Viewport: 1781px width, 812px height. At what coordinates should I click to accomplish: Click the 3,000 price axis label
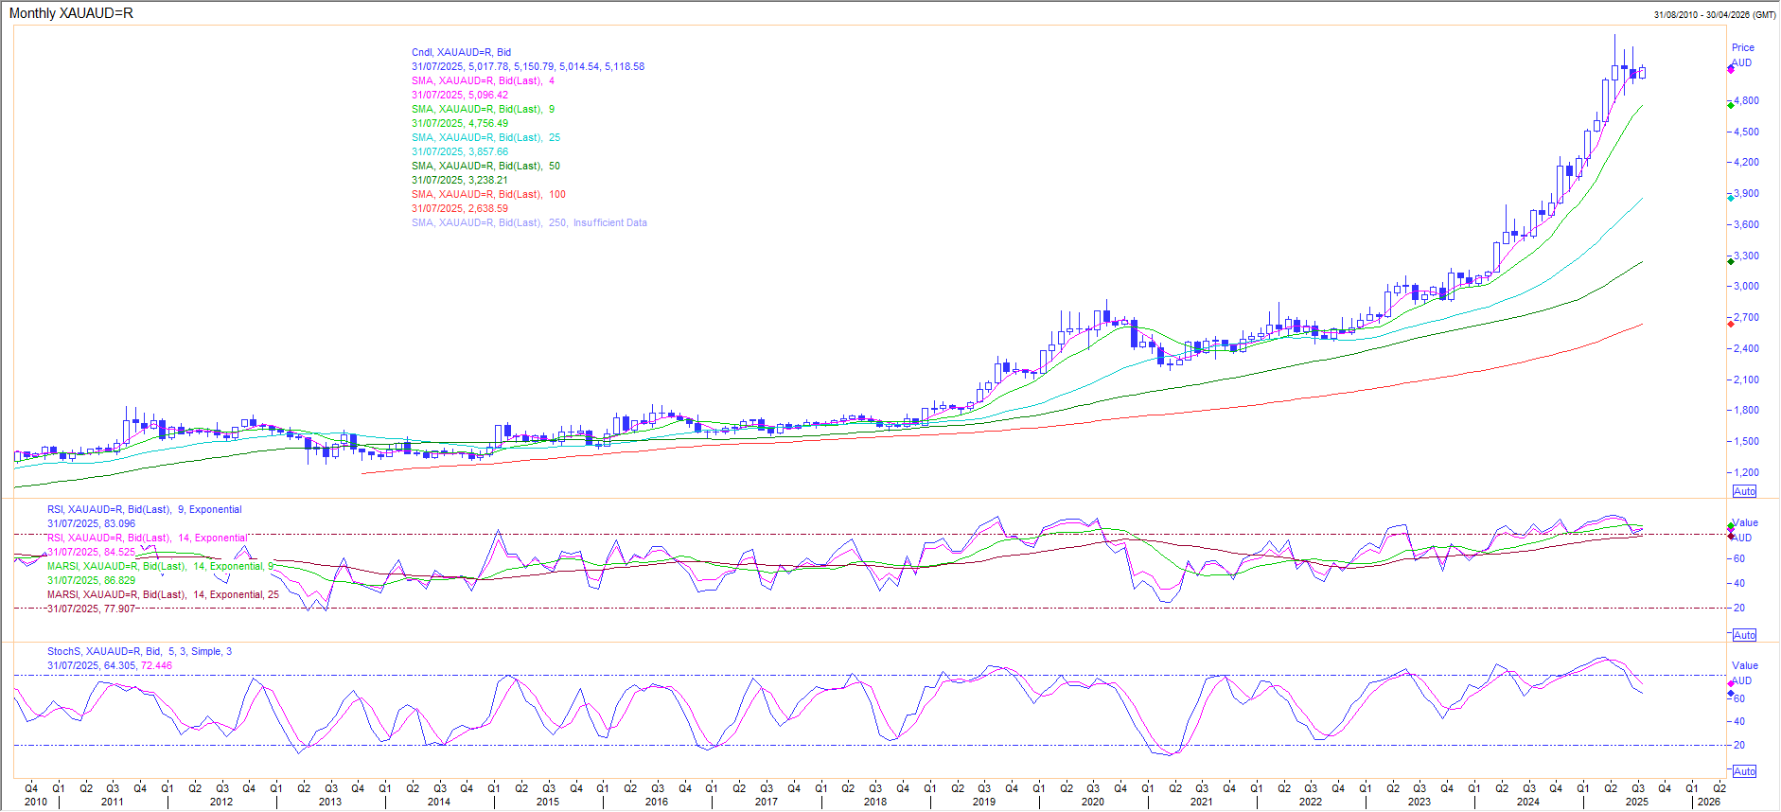point(1747,287)
